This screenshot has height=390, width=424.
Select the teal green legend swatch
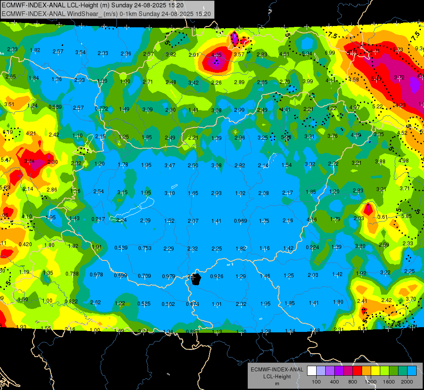pyautogui.click(x=403, y=370)
